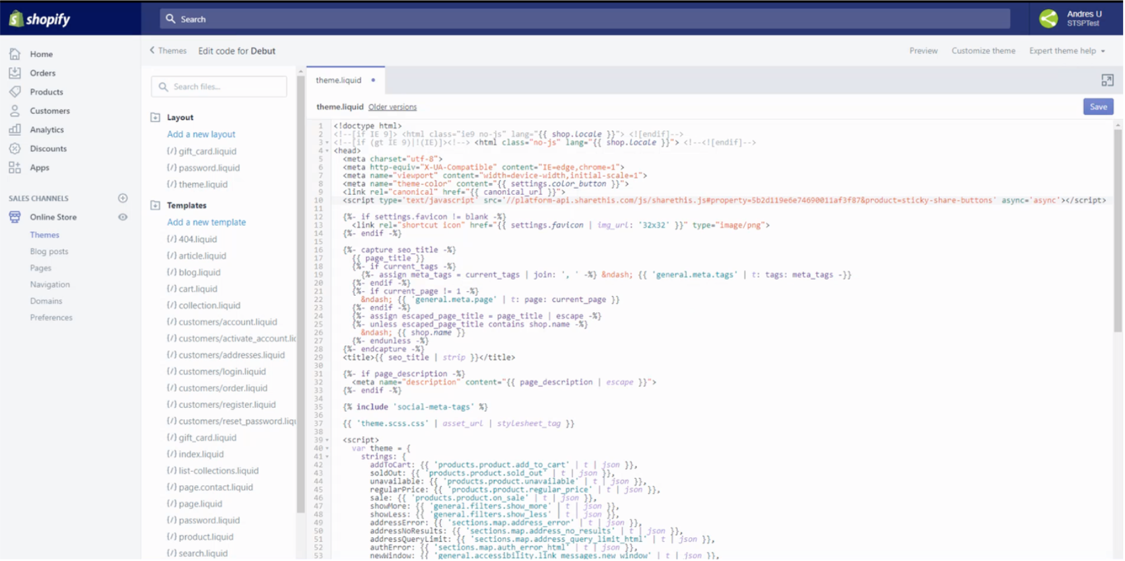Open Older versions link
Screen dimensions: 1125x561
392,107
